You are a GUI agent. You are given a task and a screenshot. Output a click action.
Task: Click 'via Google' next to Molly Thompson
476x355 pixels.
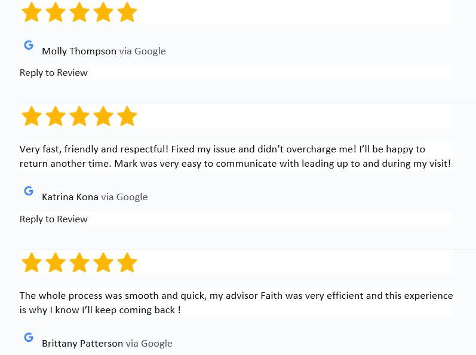point(142,51)
